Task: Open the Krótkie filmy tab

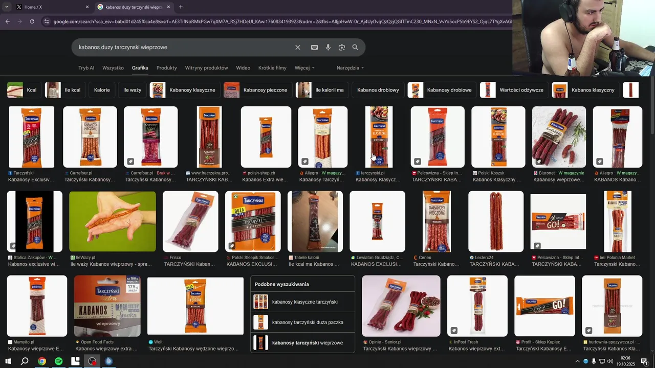Action: coord(272,67)
